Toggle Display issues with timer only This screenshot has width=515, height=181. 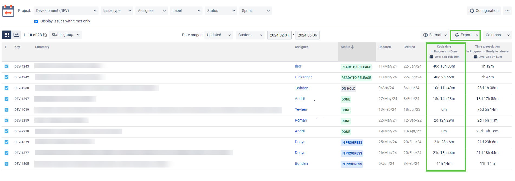tap(36, 21)
